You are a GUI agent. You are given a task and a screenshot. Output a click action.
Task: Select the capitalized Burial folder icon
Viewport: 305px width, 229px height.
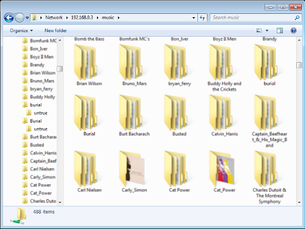(85, 113)
